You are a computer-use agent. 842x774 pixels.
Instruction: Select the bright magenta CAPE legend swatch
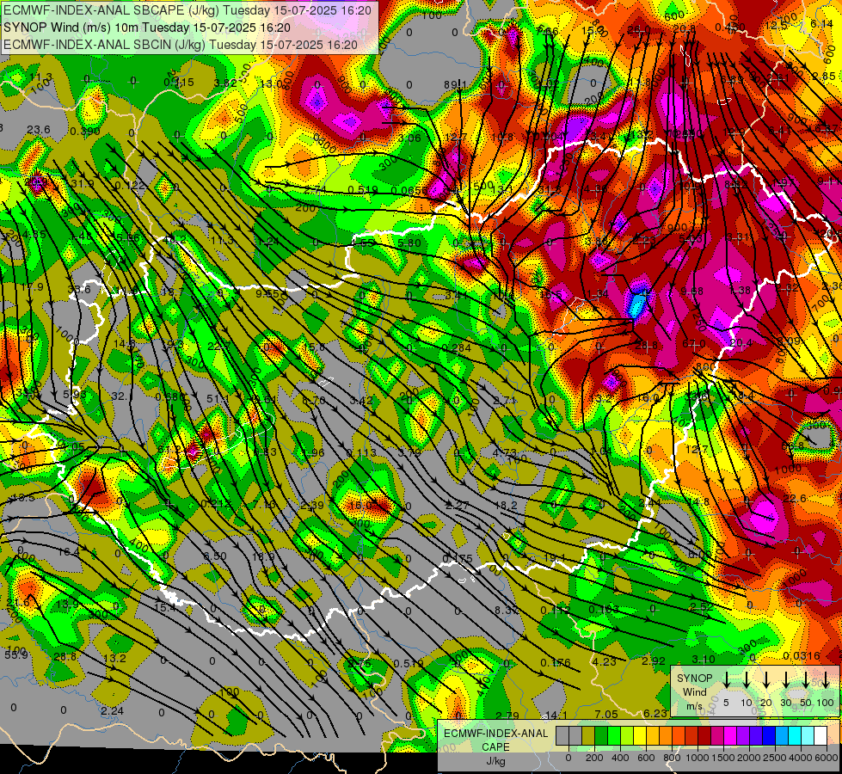point(730,736)
